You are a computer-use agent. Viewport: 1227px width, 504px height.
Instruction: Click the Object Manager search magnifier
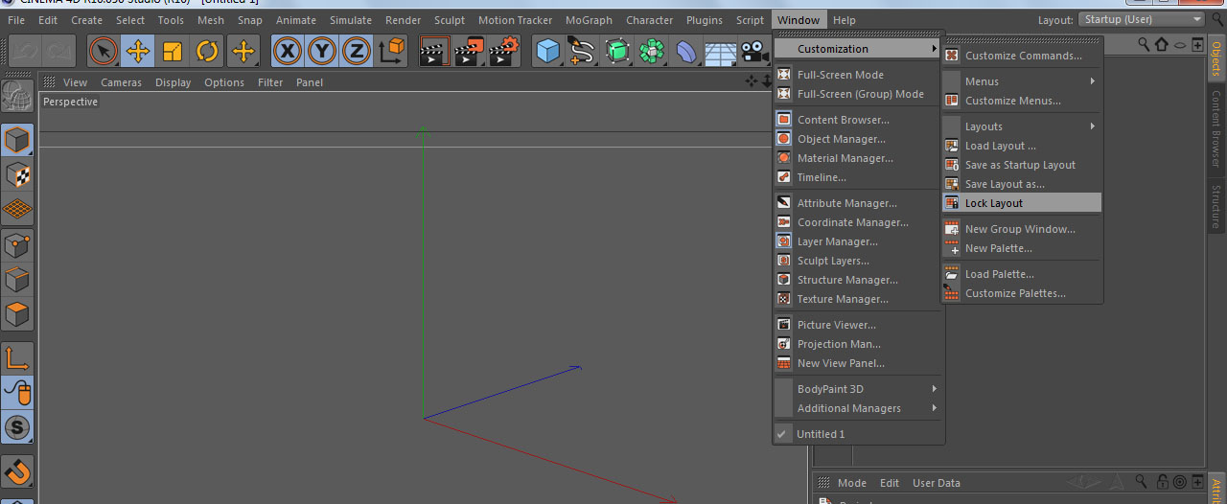[1144, 44]
